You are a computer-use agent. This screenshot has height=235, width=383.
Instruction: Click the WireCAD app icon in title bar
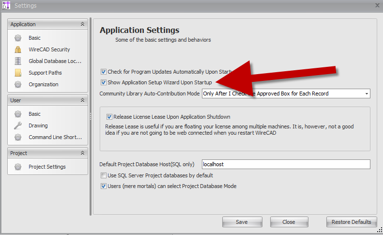pos(6,5)
